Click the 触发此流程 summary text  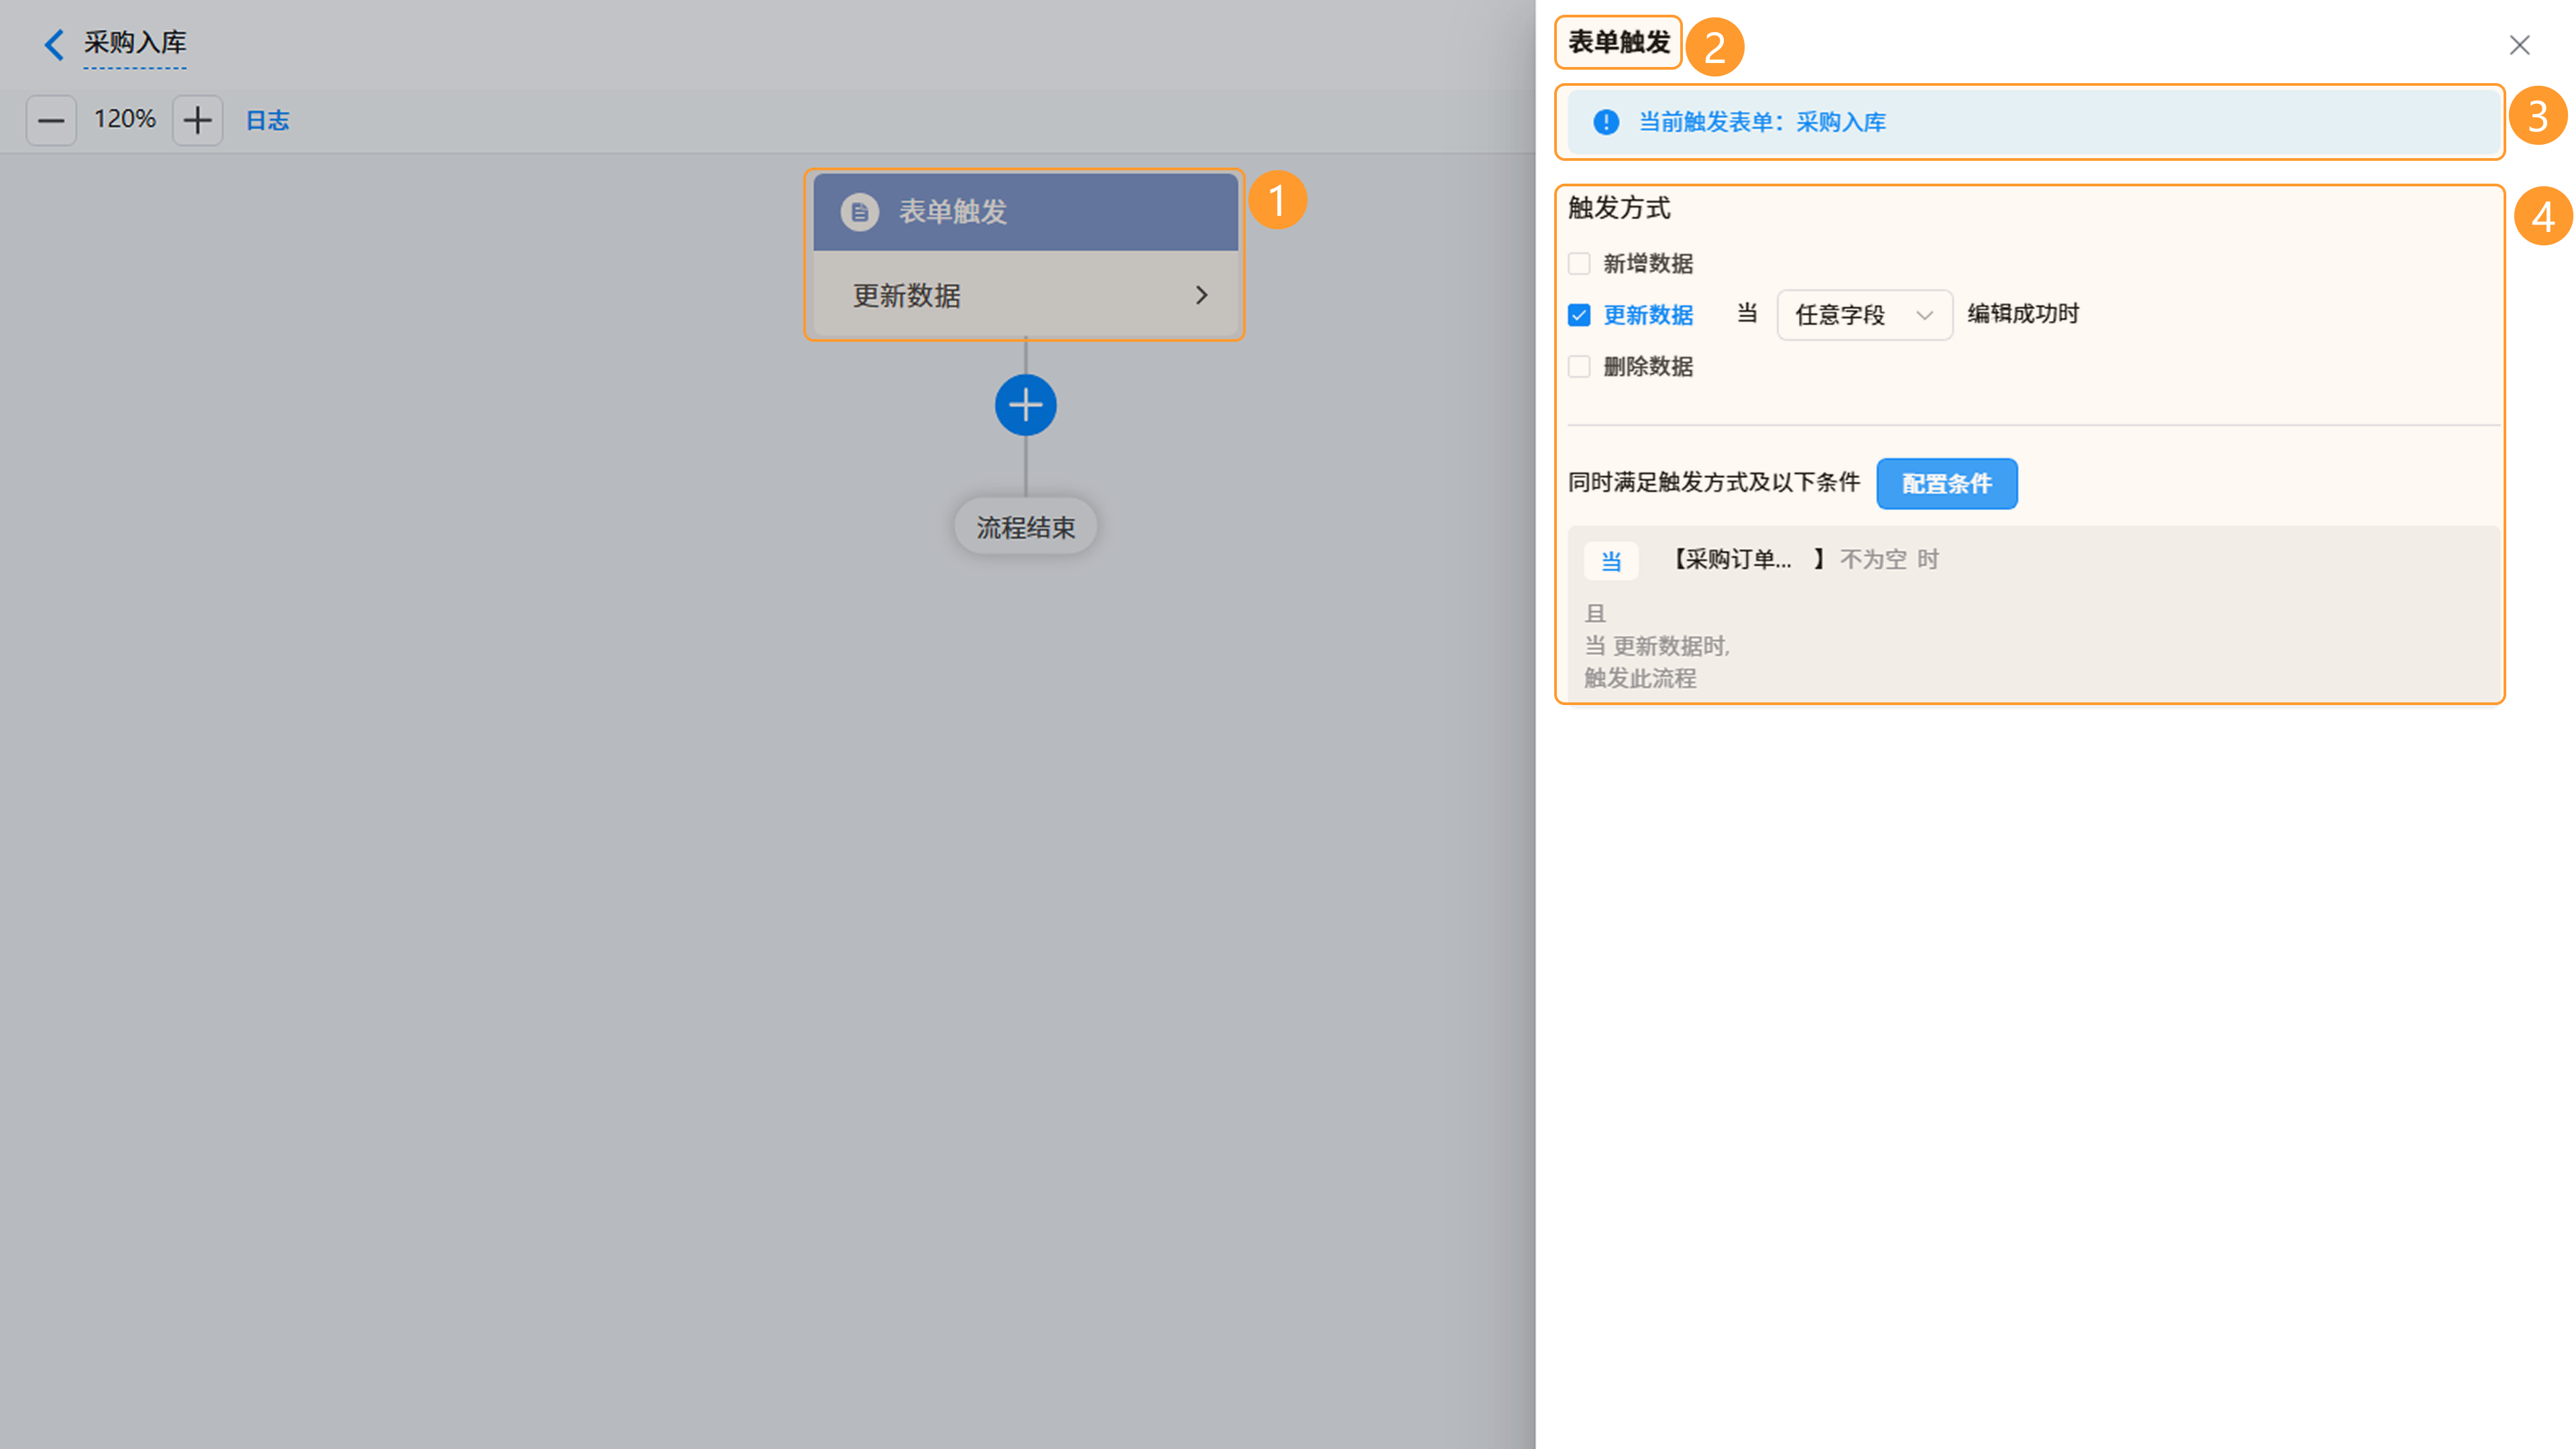[1640, 678]
